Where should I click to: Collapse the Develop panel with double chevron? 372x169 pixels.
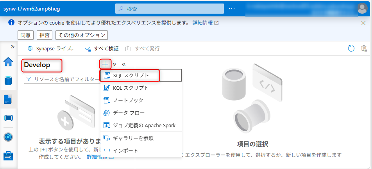(x=124, y=64)
